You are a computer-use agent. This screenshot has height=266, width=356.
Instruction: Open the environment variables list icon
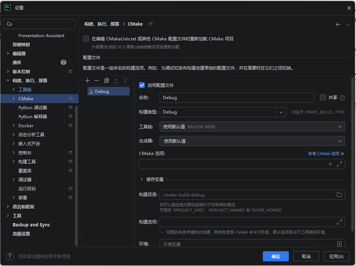[x=339, y=244]
